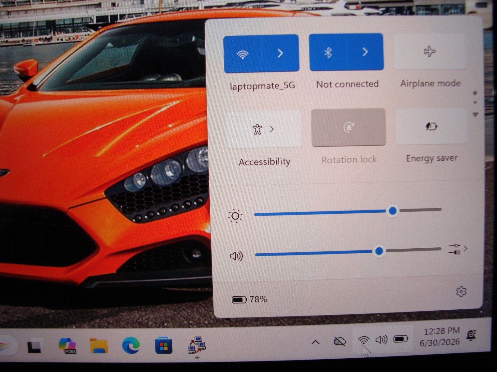Expand the Wi-Fi networks list chevron
This screenshot has height=372, width=497.
point(280,53)
